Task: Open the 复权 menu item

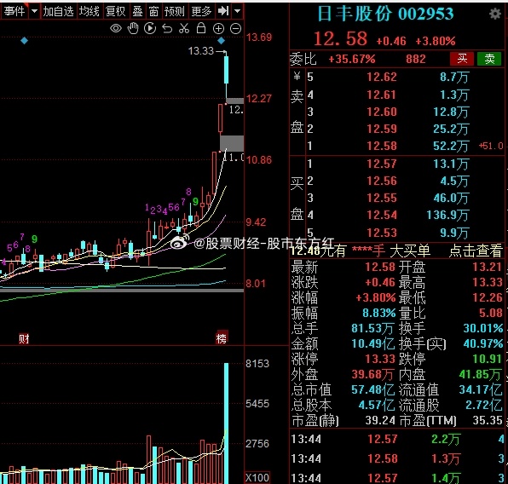Action: (116, 12)
